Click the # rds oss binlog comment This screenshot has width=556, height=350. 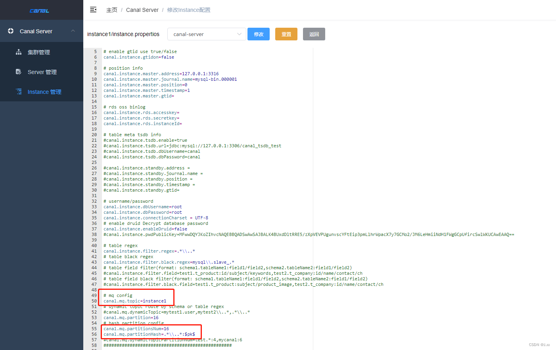[125, 107]
